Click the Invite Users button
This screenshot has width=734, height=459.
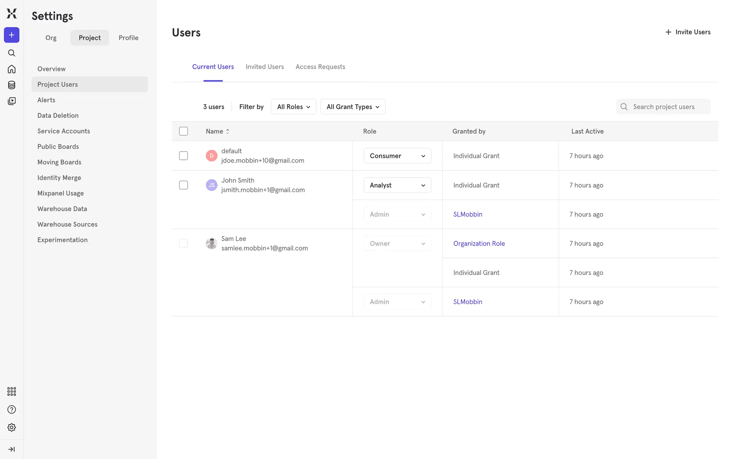[x=687, y=32]
